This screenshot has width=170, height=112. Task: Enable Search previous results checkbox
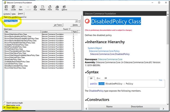(x=5, y=103)
